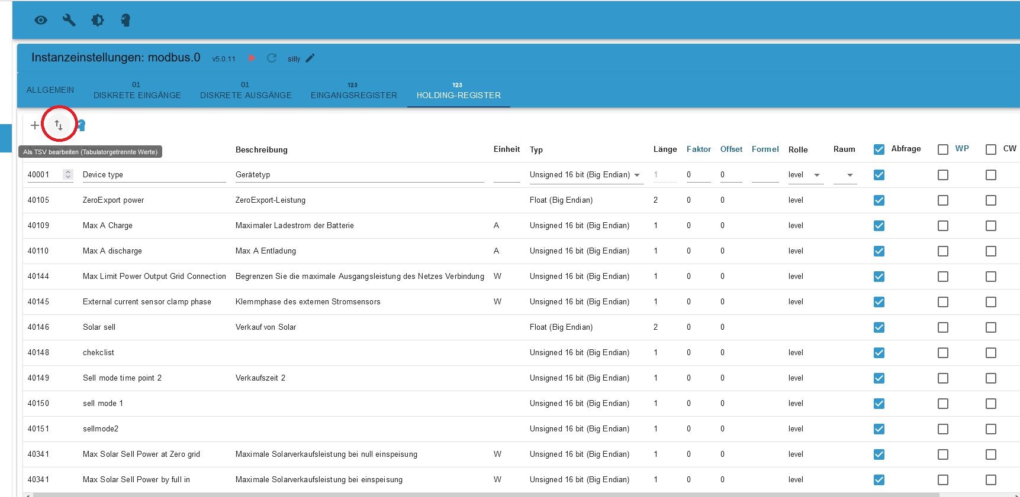Select the HOLDING-REGISTER tab
Screen dimensions: 1020x497
click(x=459, y=90)
